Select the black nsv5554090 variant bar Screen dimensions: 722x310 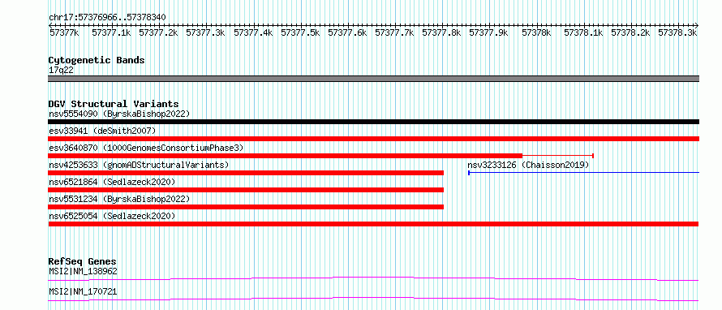click(373, 122)
